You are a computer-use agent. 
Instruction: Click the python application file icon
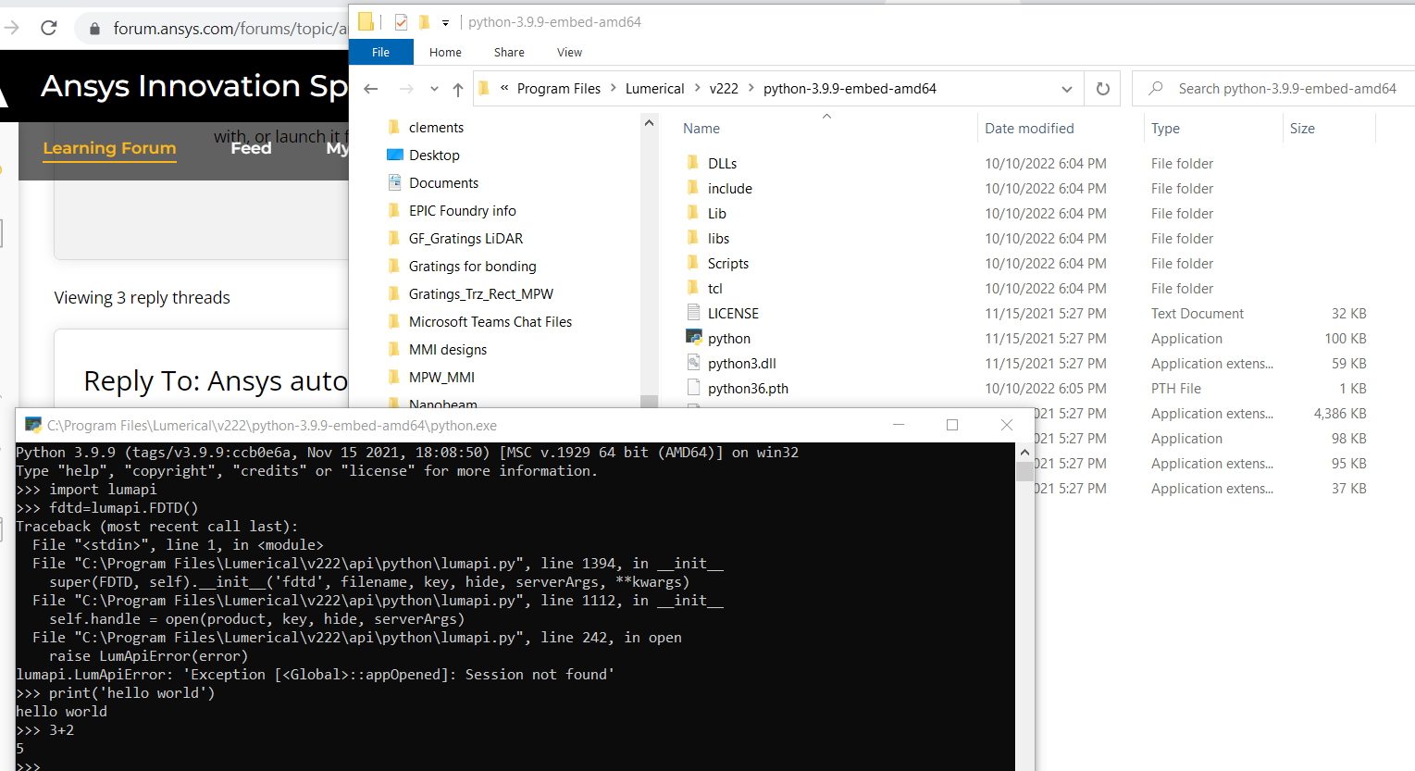click(694, 338)
